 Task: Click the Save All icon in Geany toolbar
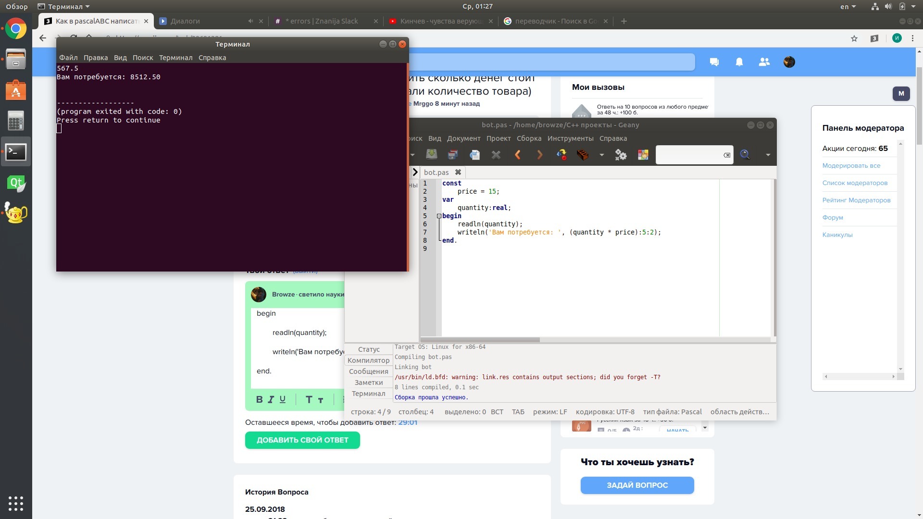[452, 155]
